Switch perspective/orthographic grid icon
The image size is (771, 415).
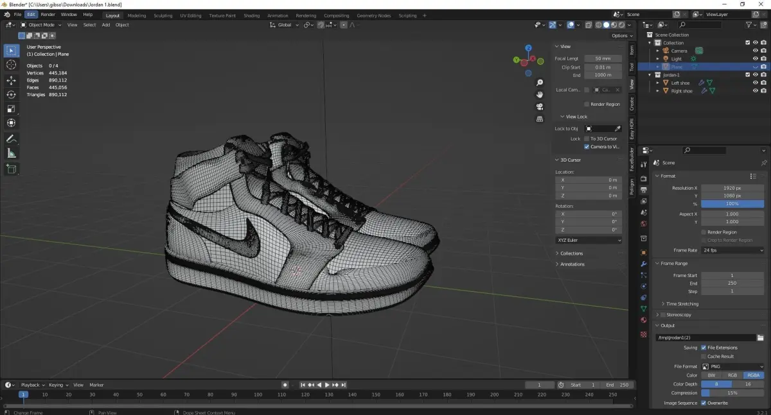coord(540,119)
